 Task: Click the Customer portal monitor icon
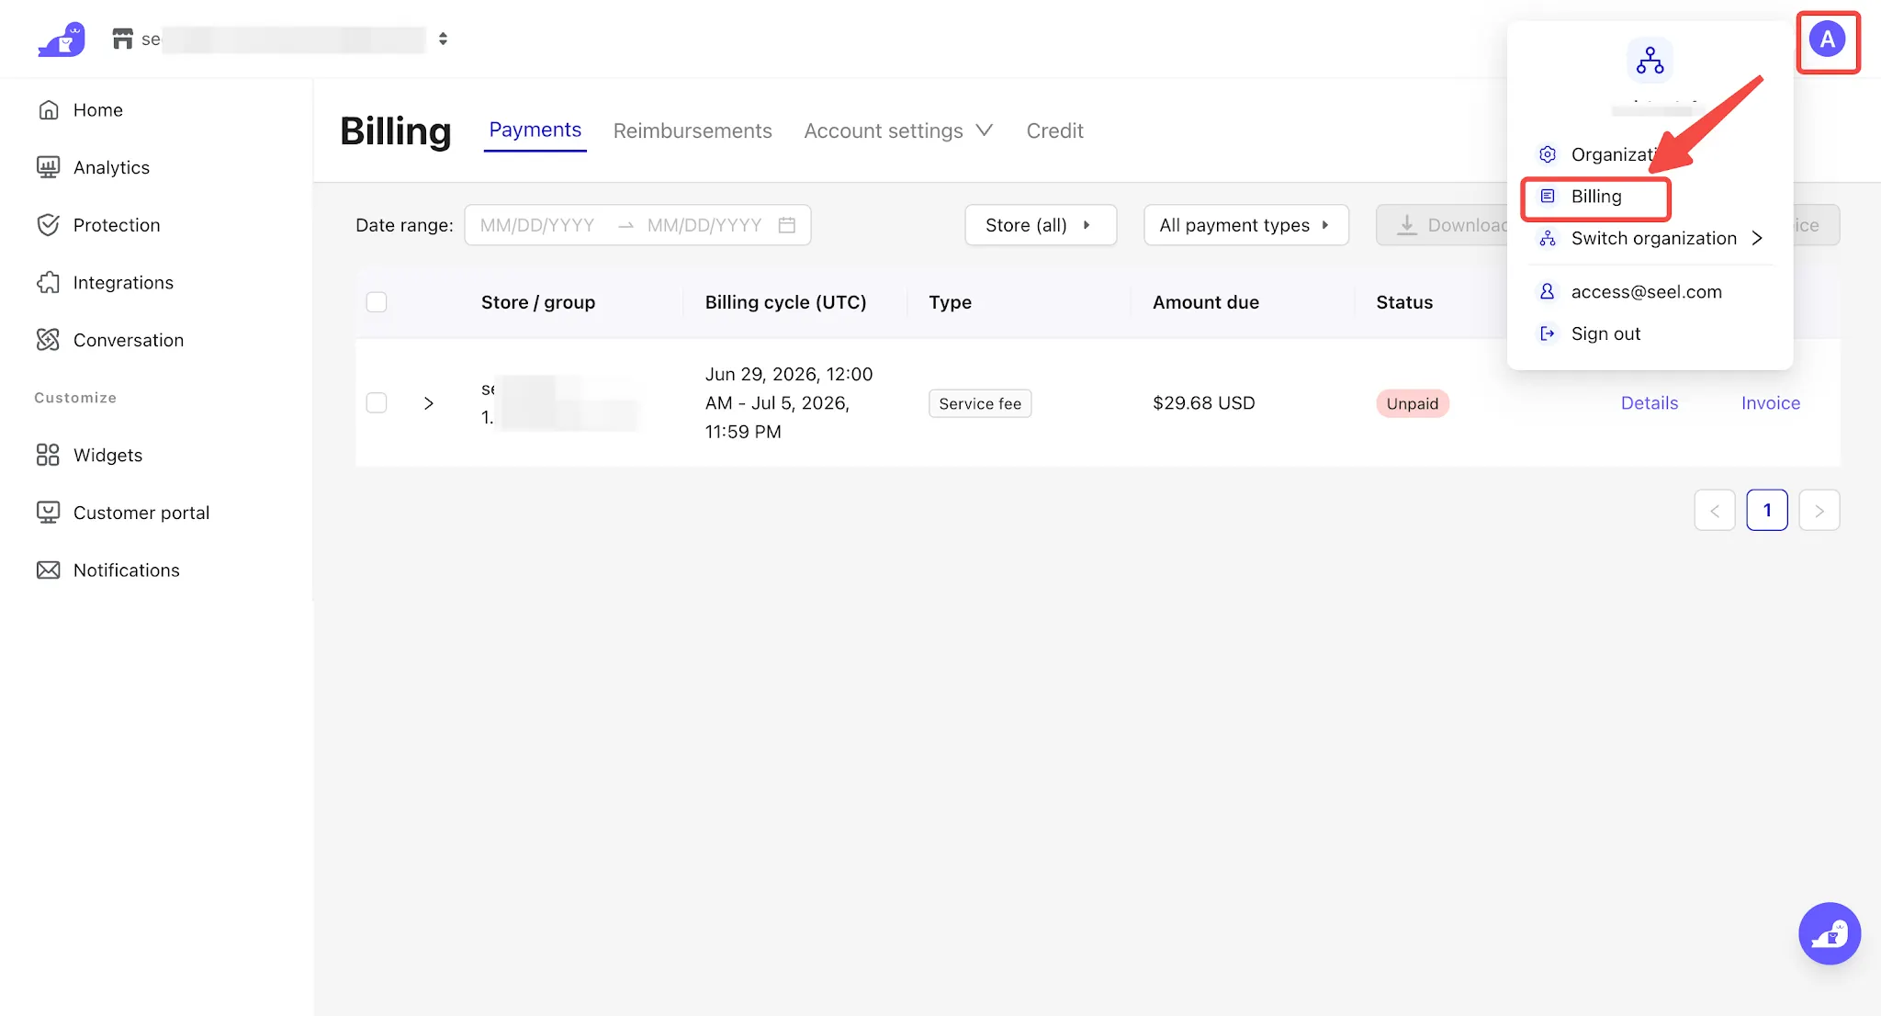click(x=49, y=513)
